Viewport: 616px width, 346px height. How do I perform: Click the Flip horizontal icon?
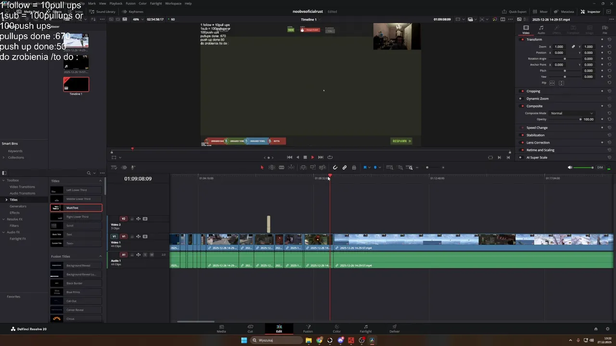[552, 83]
